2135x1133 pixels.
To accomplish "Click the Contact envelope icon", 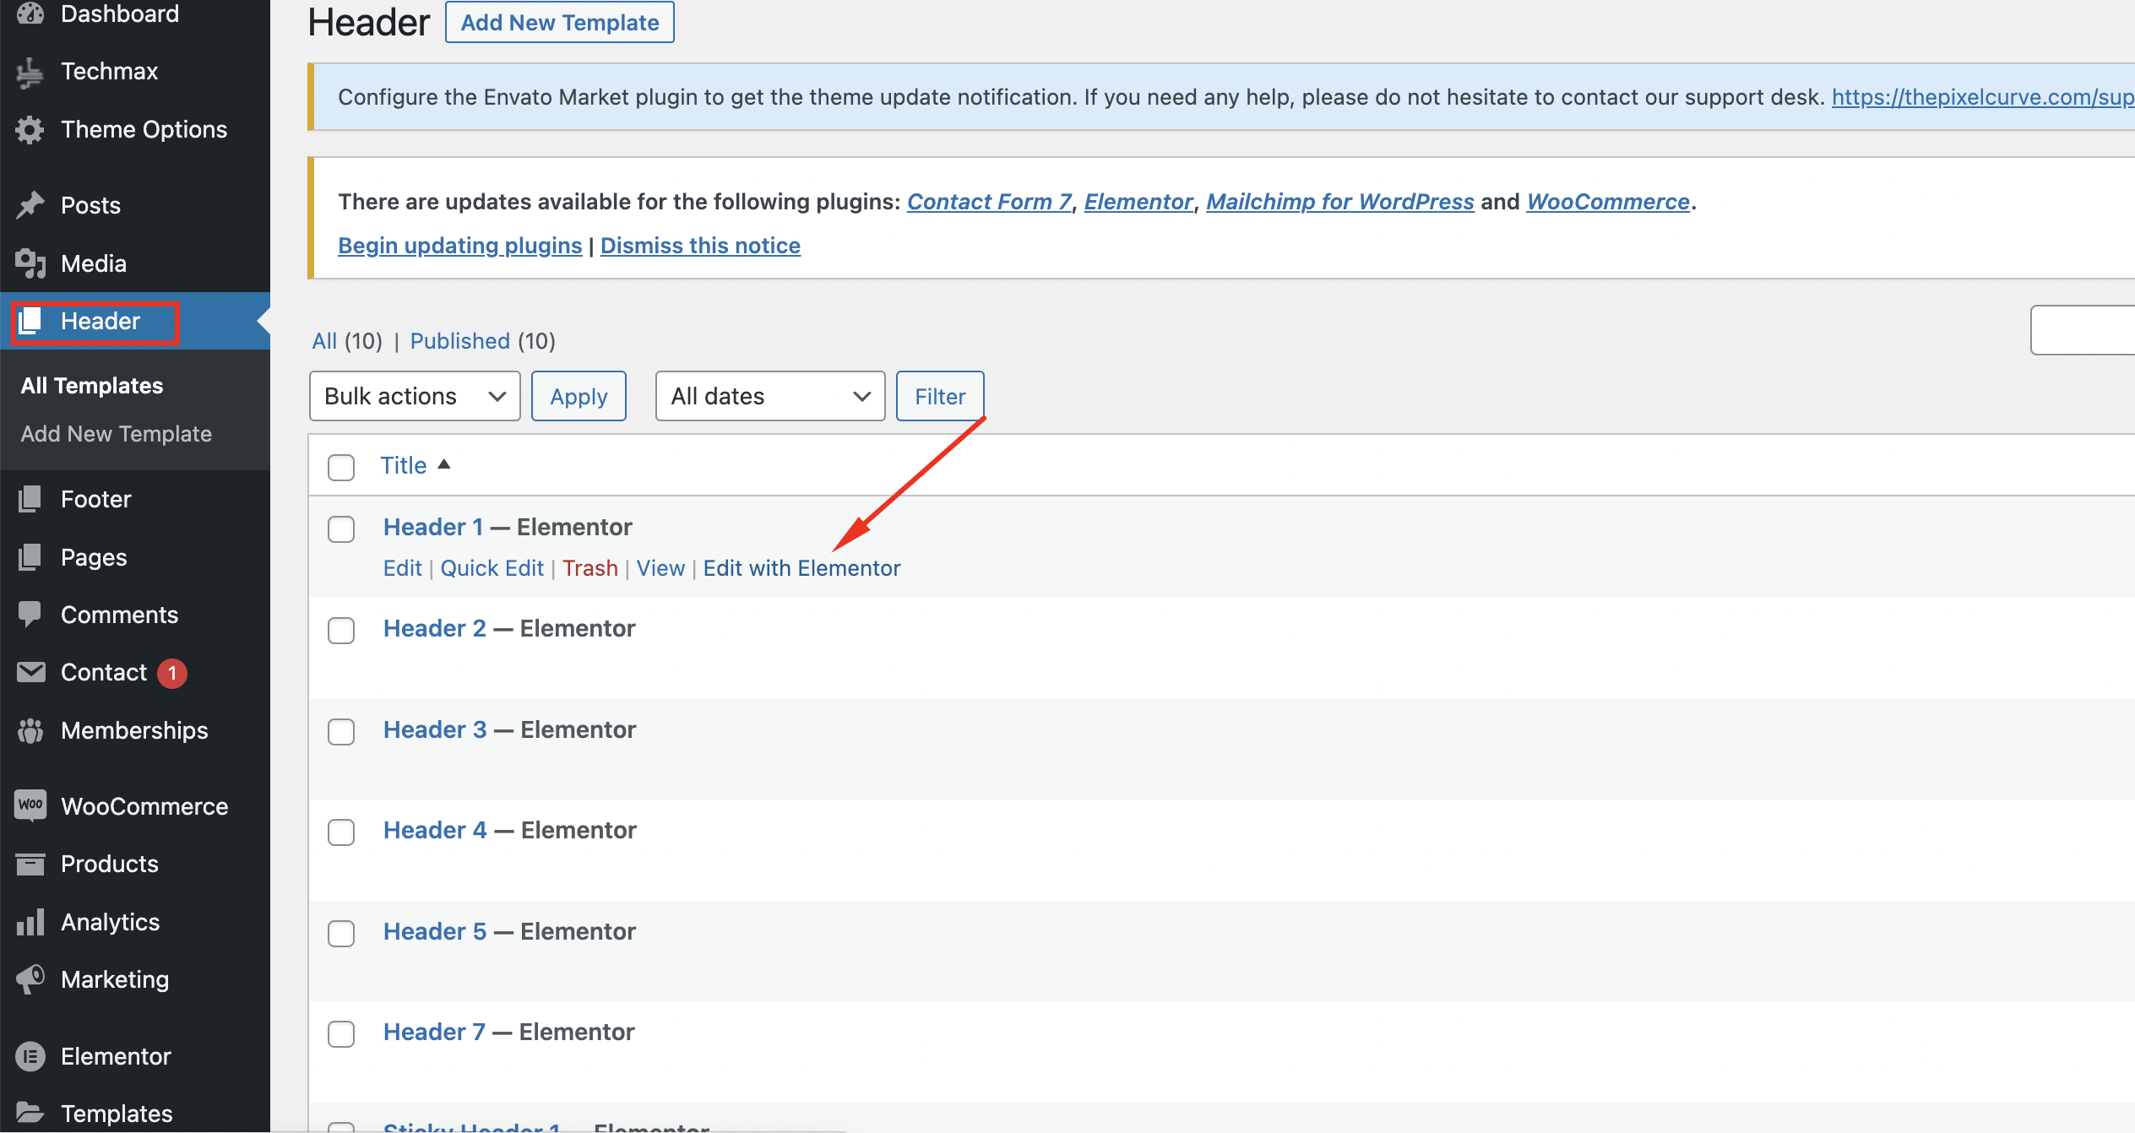I will [x=30, y=672].
